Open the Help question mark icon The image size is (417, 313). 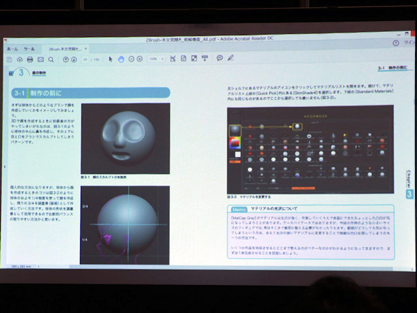[x=395, y=43]
